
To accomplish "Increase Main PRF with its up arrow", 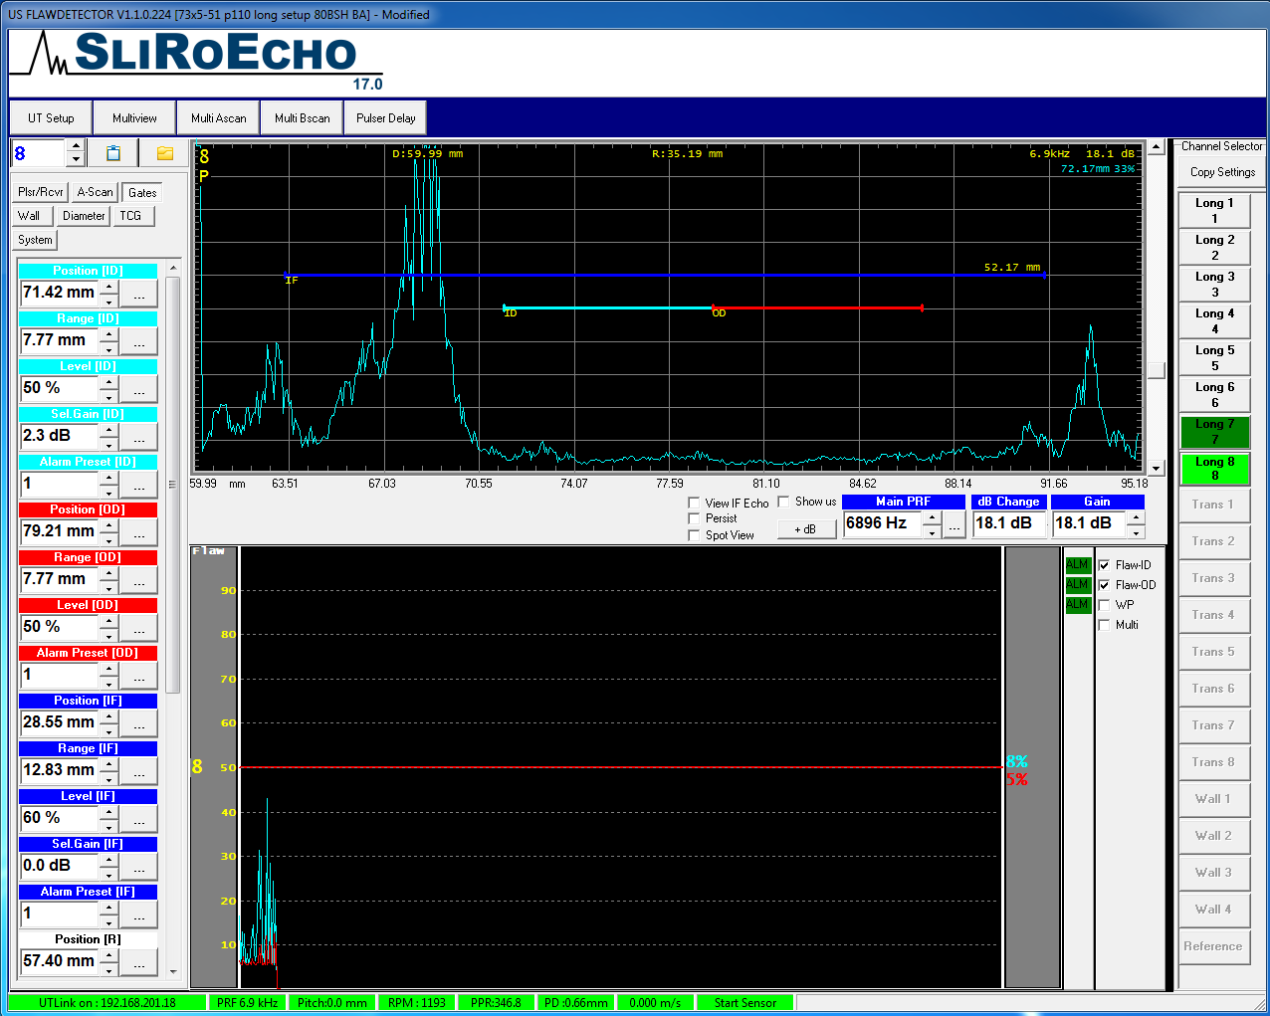I will point(932,517).
